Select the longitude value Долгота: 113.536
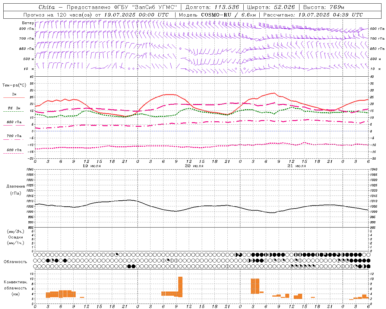 click(212, 7)
